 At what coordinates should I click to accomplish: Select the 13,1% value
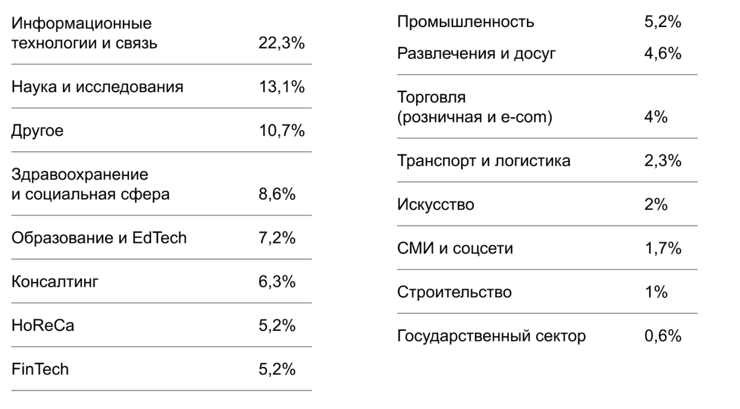coord(281,87)
